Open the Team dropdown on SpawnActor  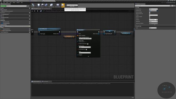(85, 53)
